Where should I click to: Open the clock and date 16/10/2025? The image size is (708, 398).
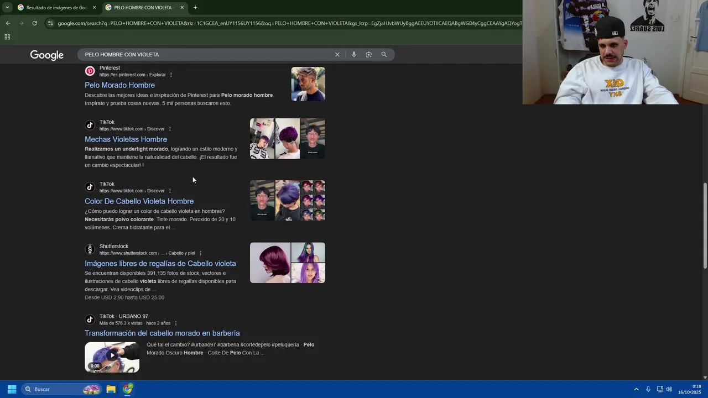tap(690, 389)
